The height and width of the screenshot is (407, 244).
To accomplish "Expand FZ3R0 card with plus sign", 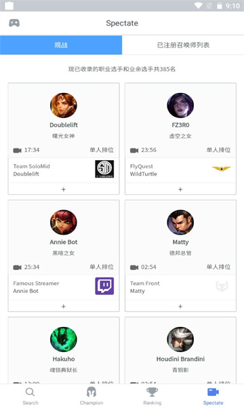I will [180, 189].
